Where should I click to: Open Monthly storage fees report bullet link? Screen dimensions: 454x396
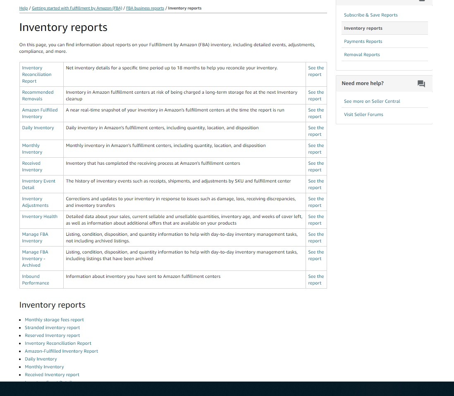(54, 320)
